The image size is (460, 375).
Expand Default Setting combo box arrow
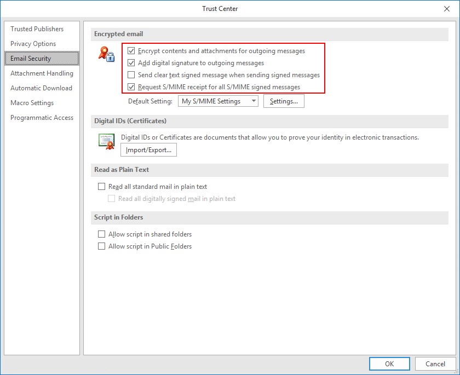tap(254, 101)
